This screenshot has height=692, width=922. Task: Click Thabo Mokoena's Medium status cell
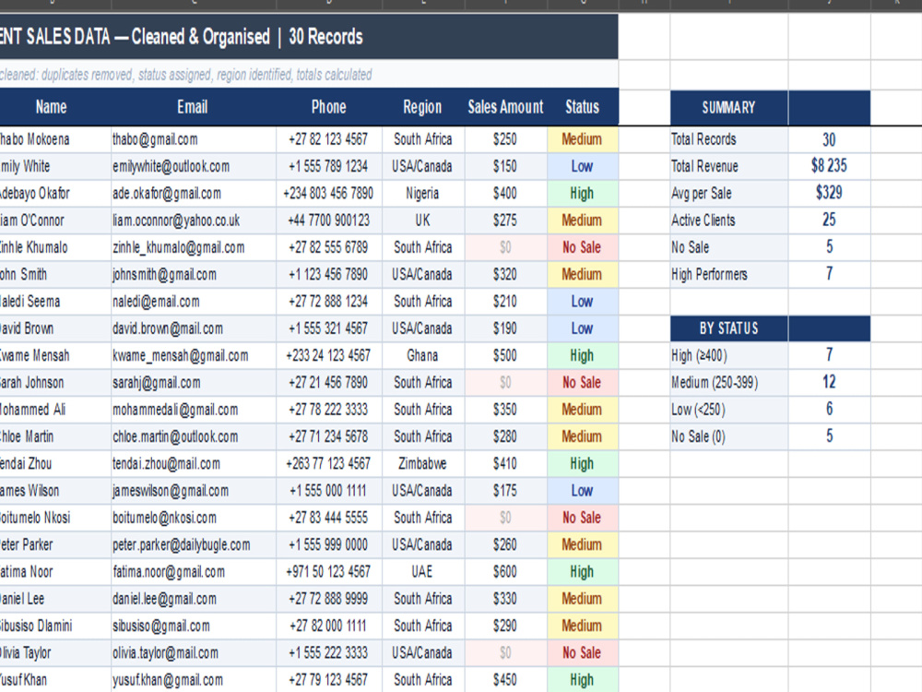click(582, 139)
